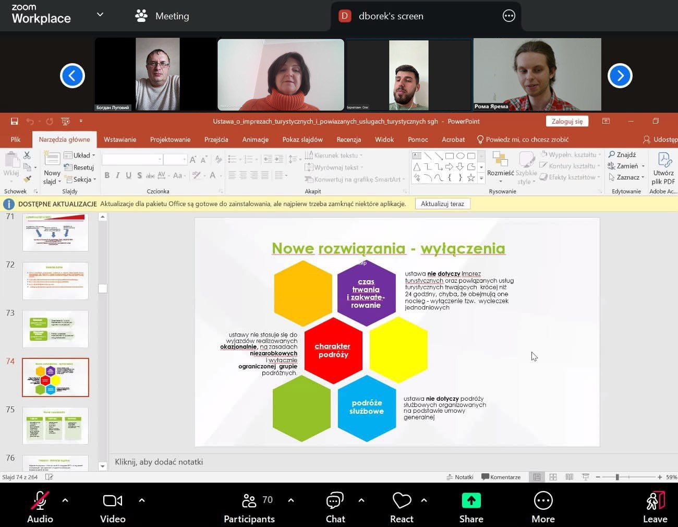Show previous participants with left arrow
The image size is (678, 527).
[72, 76]
